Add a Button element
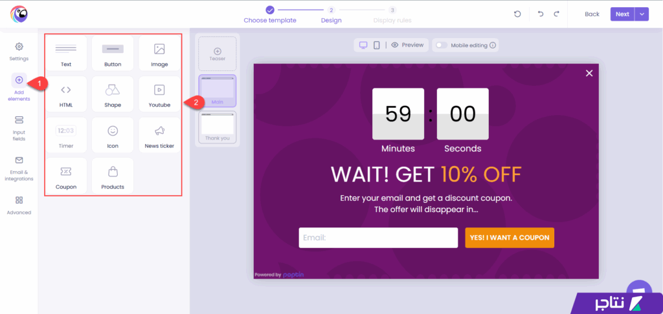663x314 pixels. click(113, 53)
